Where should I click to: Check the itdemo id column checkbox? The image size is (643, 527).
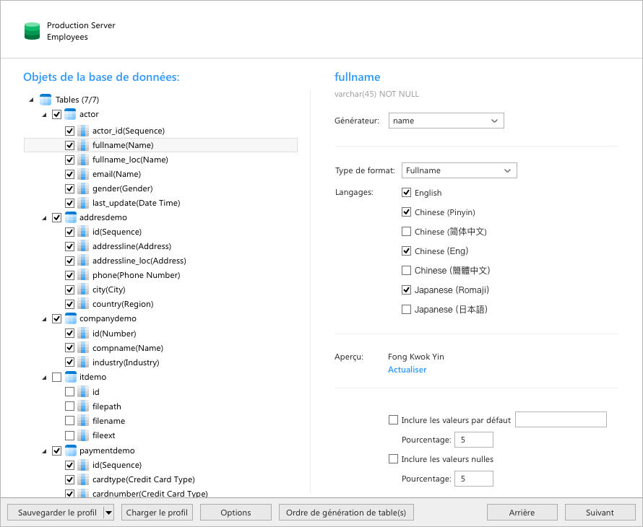point(69,392)
